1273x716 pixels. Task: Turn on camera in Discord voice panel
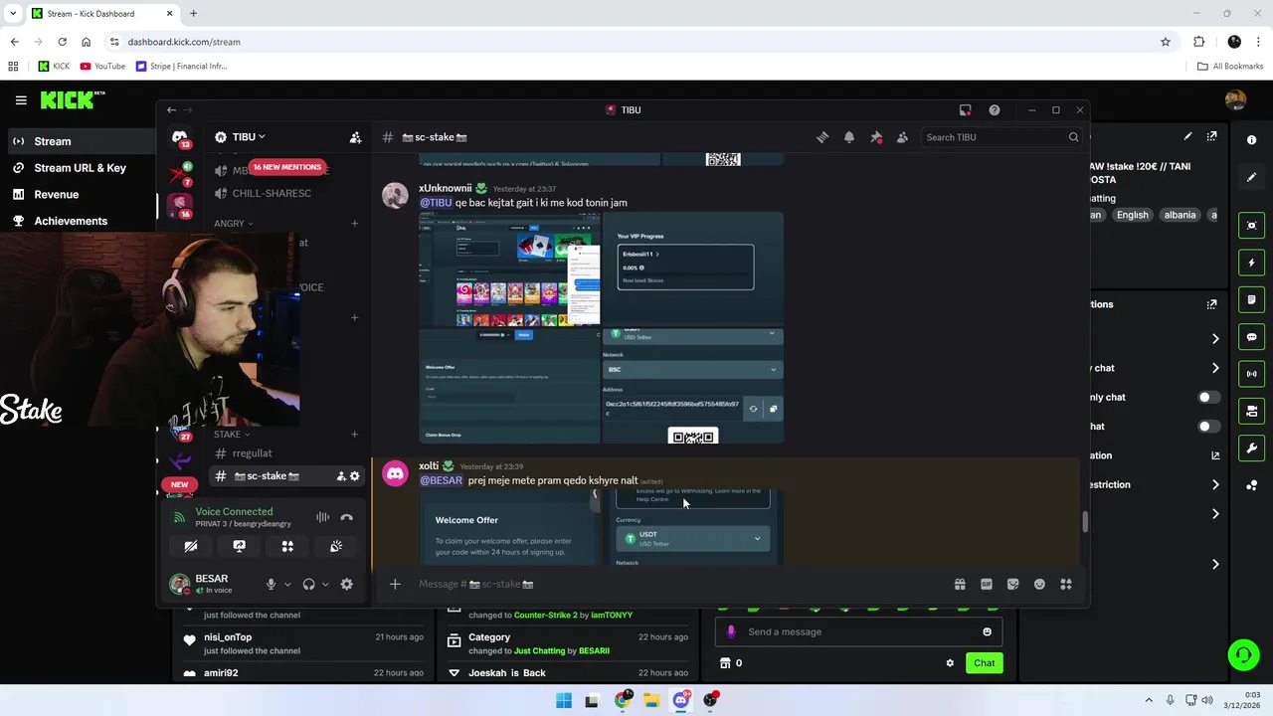pos(191,546)
